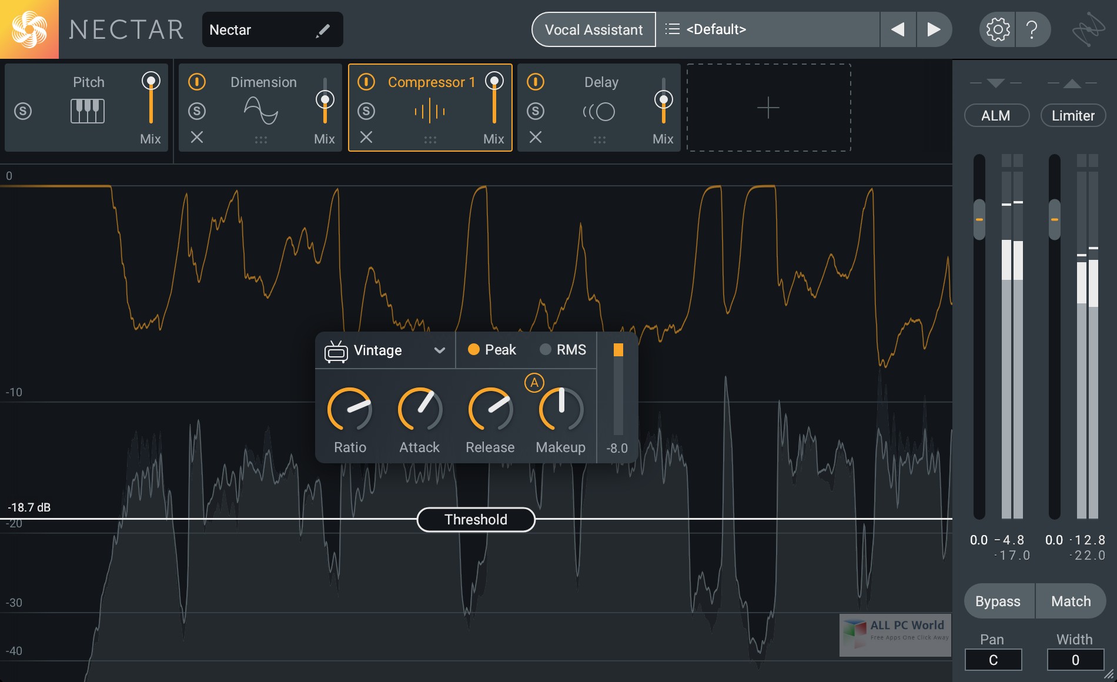Add a new module with plus slot

point(768,108)
